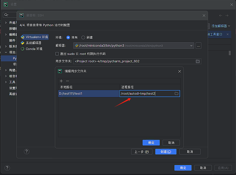Click the local path column header
Image resolution: width=236 pixels, height=175 pixels.
(89, 87)
